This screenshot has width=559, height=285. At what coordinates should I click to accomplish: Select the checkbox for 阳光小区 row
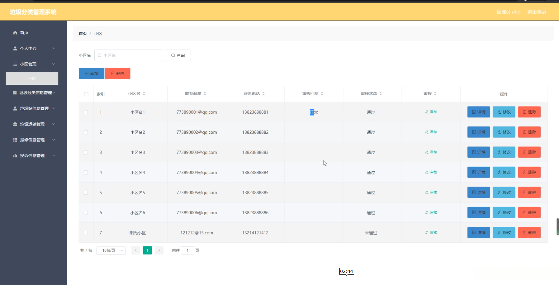[86, 233]
